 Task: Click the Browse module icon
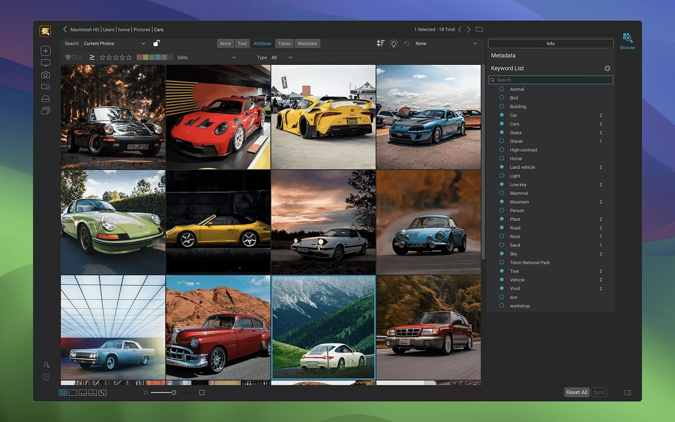coord(627,39)
